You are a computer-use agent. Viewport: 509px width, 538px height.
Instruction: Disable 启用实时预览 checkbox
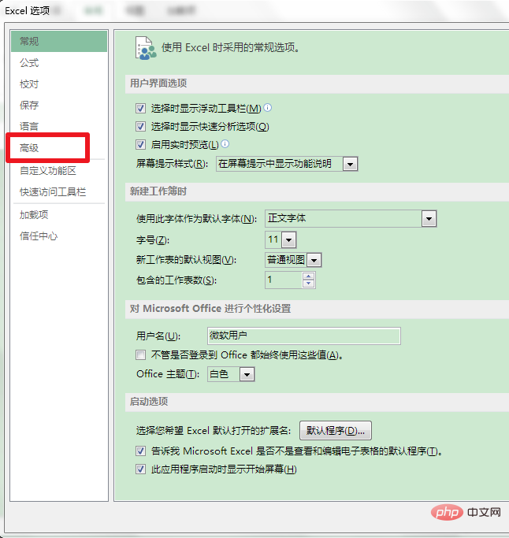point(140,144)
